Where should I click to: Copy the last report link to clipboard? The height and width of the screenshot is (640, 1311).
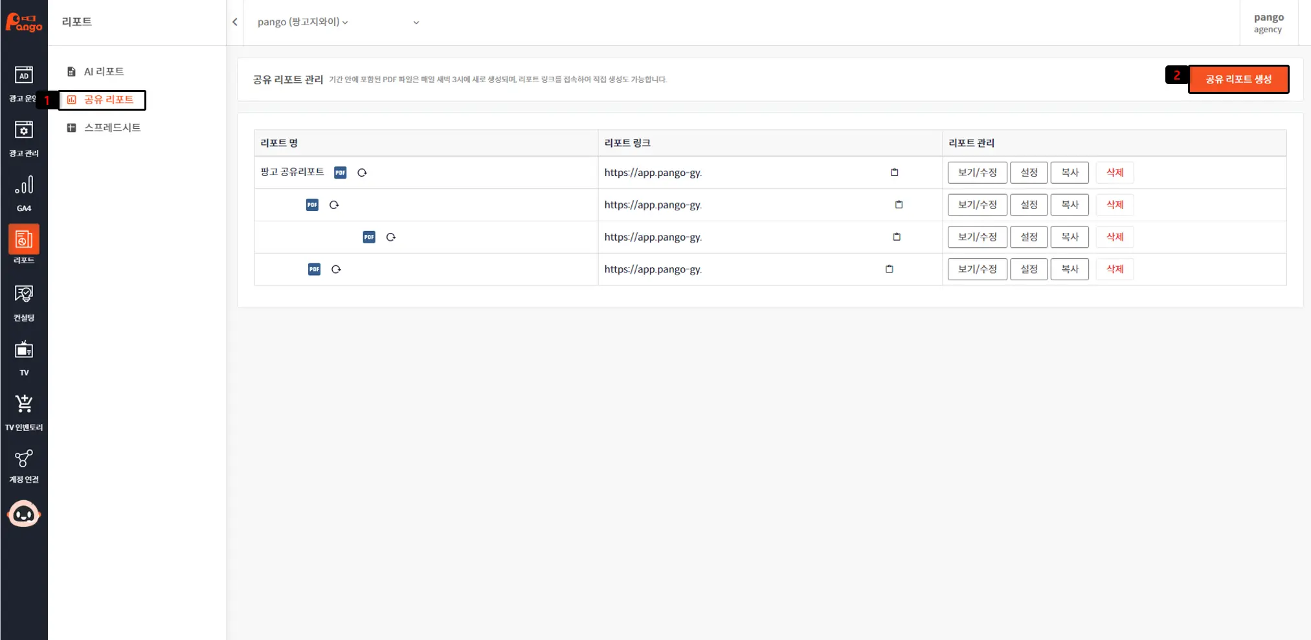pos(889,269)
